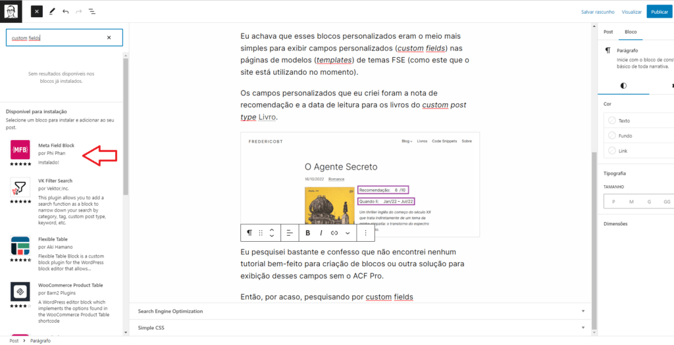This screenshot has width=674, height=345.
Task: Select the pencil edit tool
Action: click(52, 12)
